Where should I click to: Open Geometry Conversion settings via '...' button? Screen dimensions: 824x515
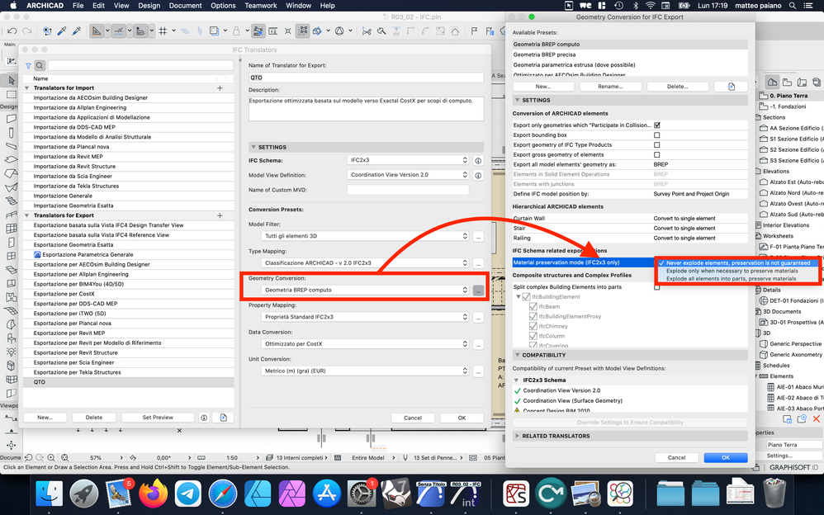[x=478, y=290]
